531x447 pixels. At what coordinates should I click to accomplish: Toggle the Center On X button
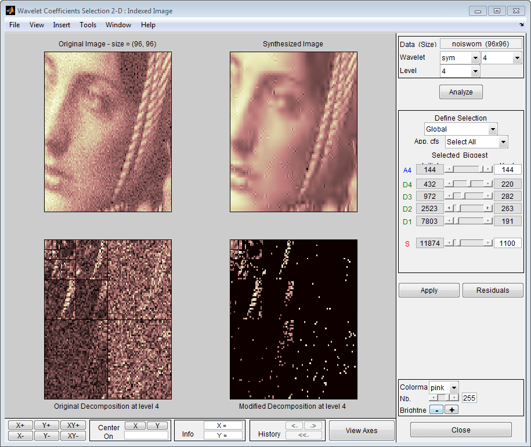(x=135, y=426)
